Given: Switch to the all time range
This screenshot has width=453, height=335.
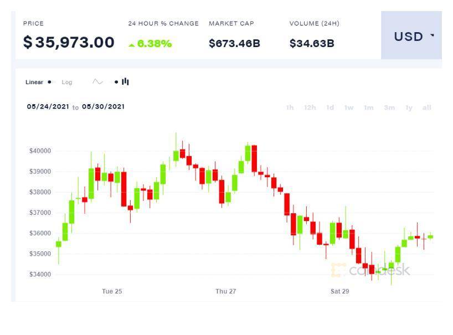Looking at the screenshot, I should tap(426, 109).
